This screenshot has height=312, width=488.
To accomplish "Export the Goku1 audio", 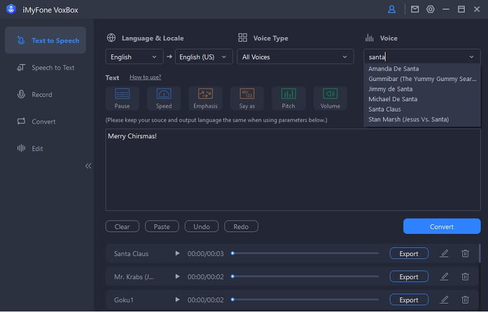I will pyautogui.click(x=409, y=300).
